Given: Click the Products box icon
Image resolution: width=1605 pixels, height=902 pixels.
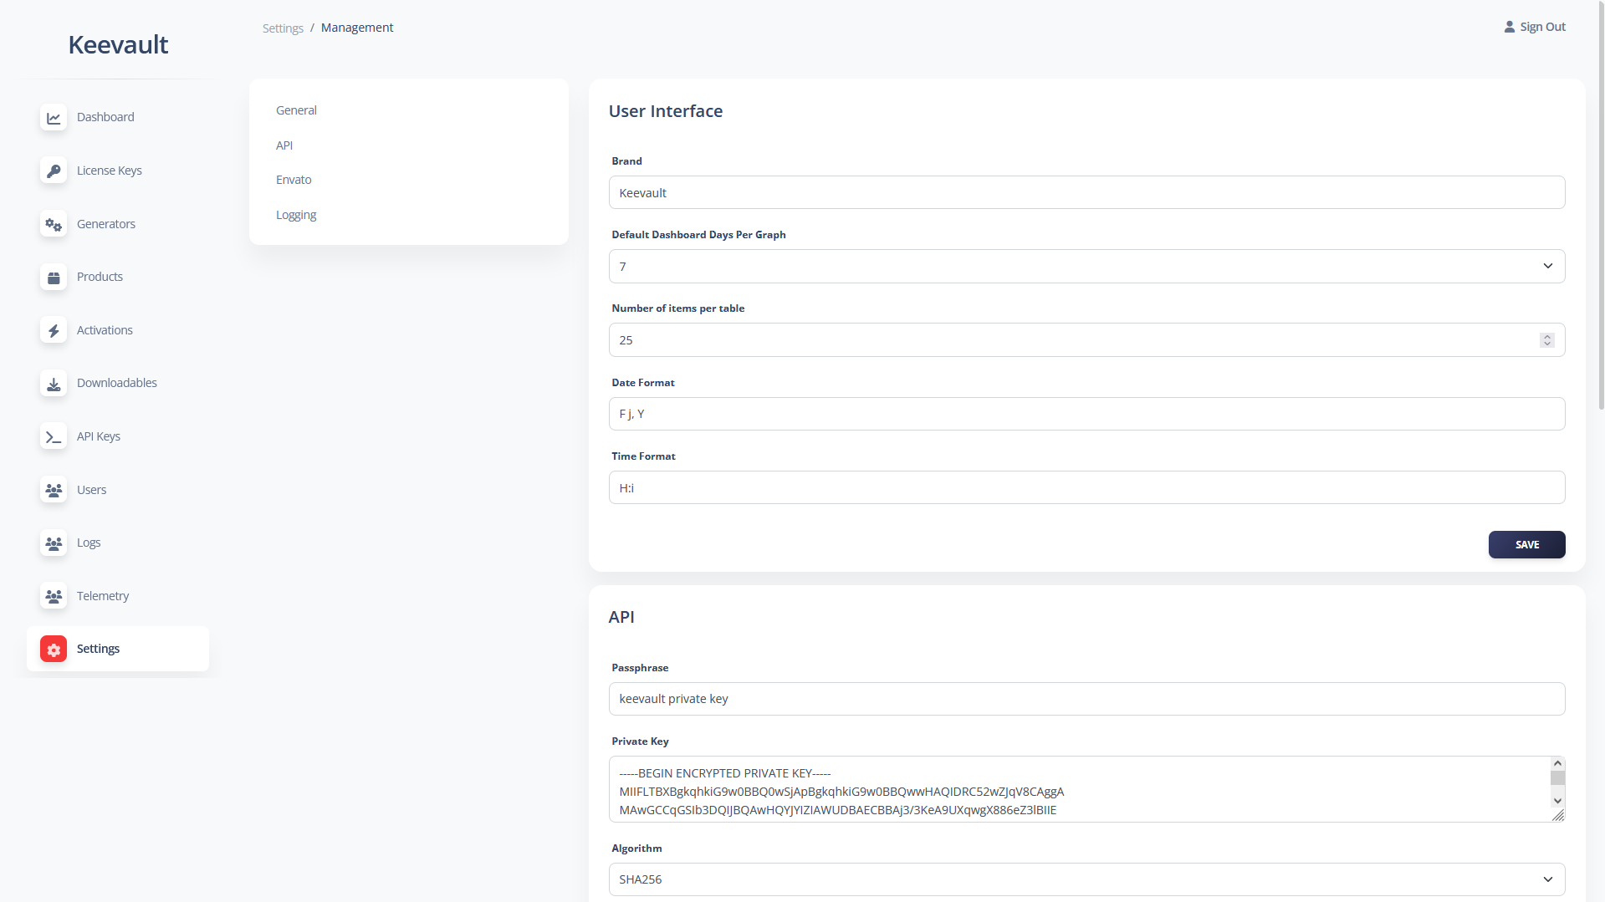Looking at the screenshot, I should click(54, 278).
